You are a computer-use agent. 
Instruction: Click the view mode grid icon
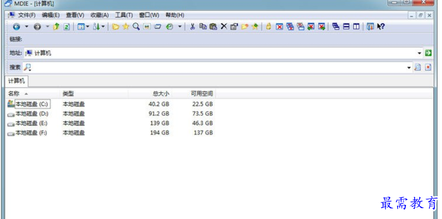(x=81, y=27)
